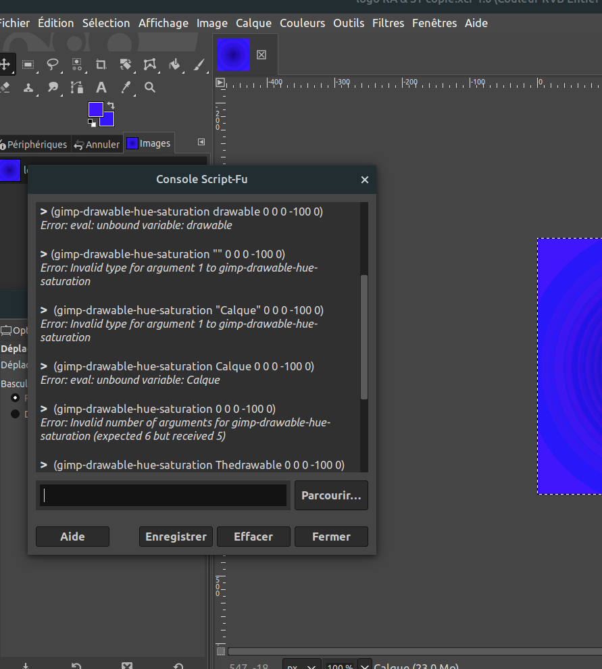Select the Move tool
This screenshot has height=669, width=602.
5,65
